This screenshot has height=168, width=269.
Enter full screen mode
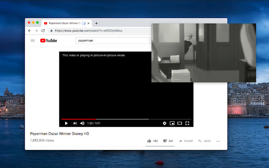(x=187, y=123)
